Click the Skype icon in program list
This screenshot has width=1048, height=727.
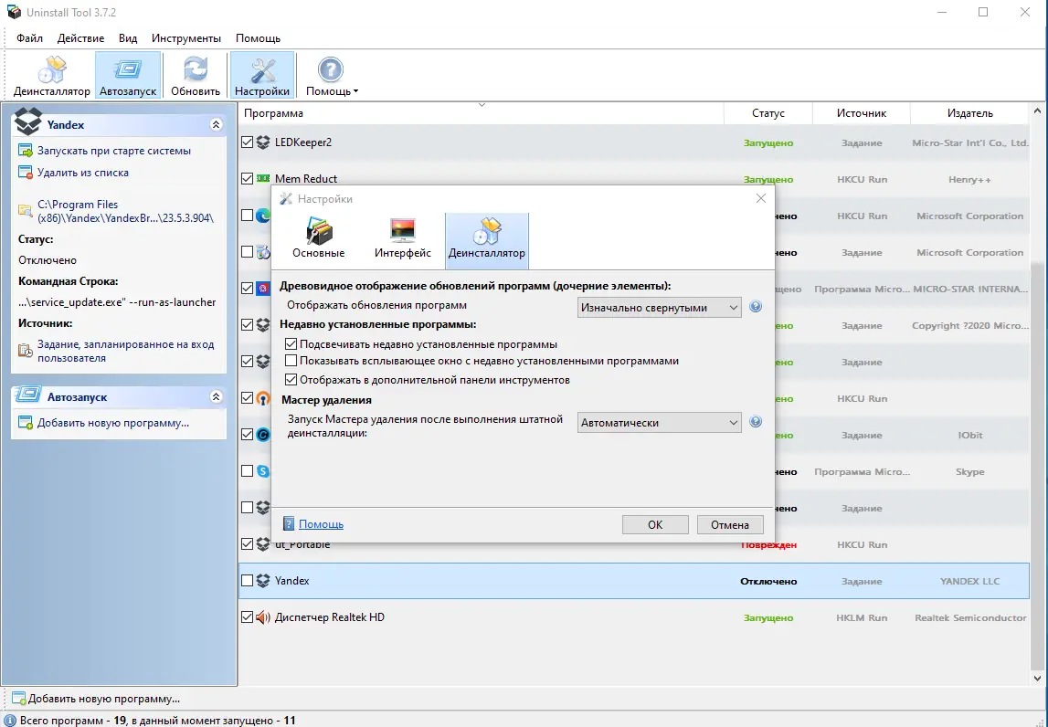263,471
